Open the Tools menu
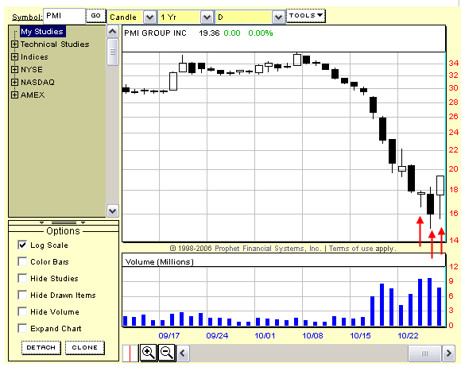Viewport: 461px width, 367px height. [306, 16]
